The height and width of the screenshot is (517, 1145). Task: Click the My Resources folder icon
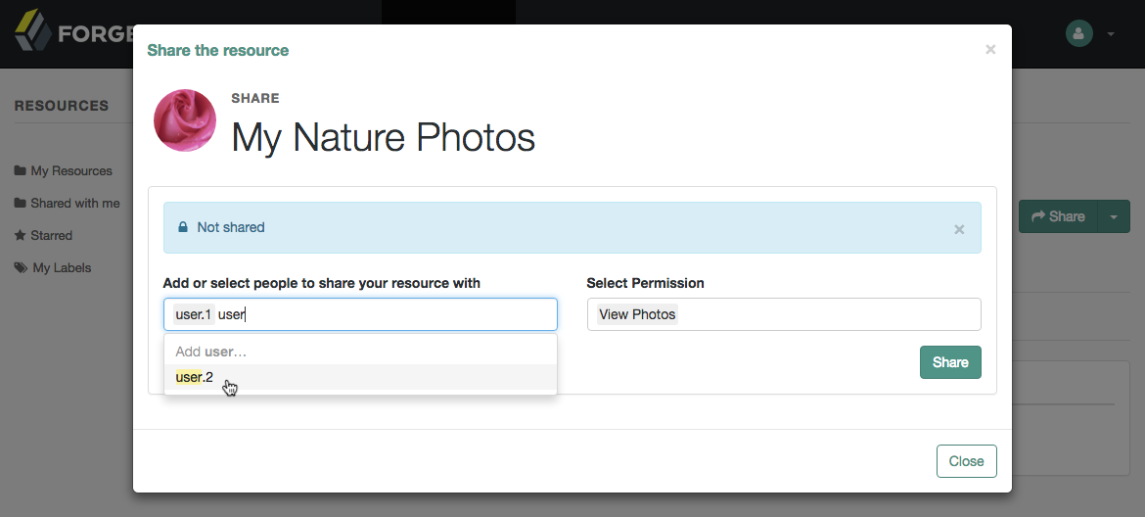point(20,170)
